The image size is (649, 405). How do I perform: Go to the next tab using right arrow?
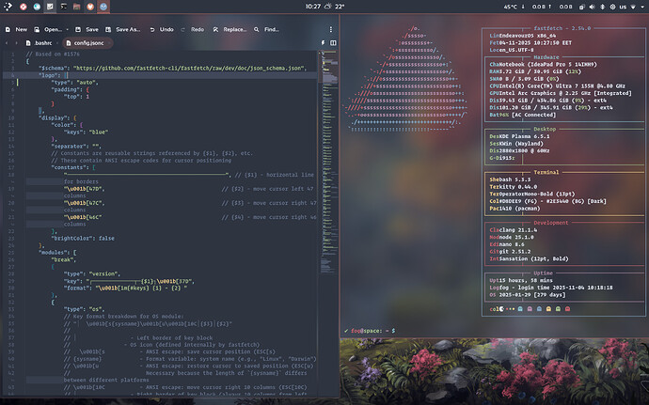[x=16, y=43]
